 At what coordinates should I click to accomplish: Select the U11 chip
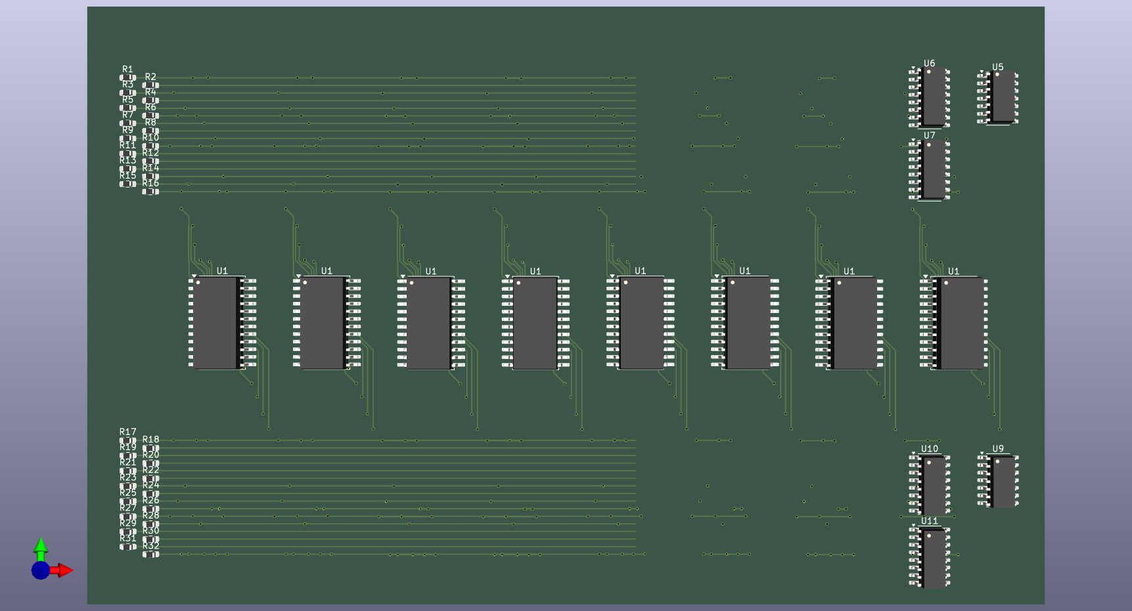pos(934,558)
